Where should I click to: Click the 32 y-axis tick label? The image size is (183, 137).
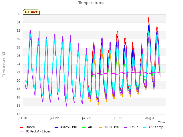pyautogui.click(x=18, y=31)
